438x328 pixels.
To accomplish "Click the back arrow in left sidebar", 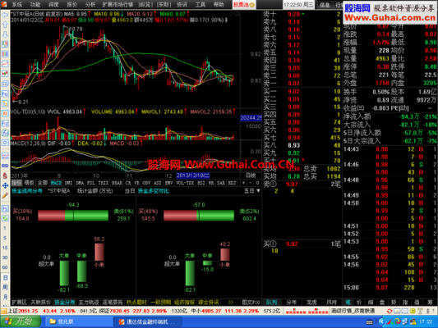I will 5,15.
